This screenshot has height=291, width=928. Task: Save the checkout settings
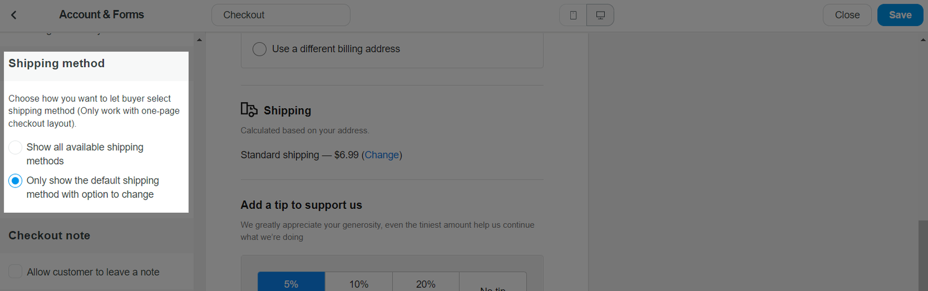pyautogui.click(x=900, y=15)
